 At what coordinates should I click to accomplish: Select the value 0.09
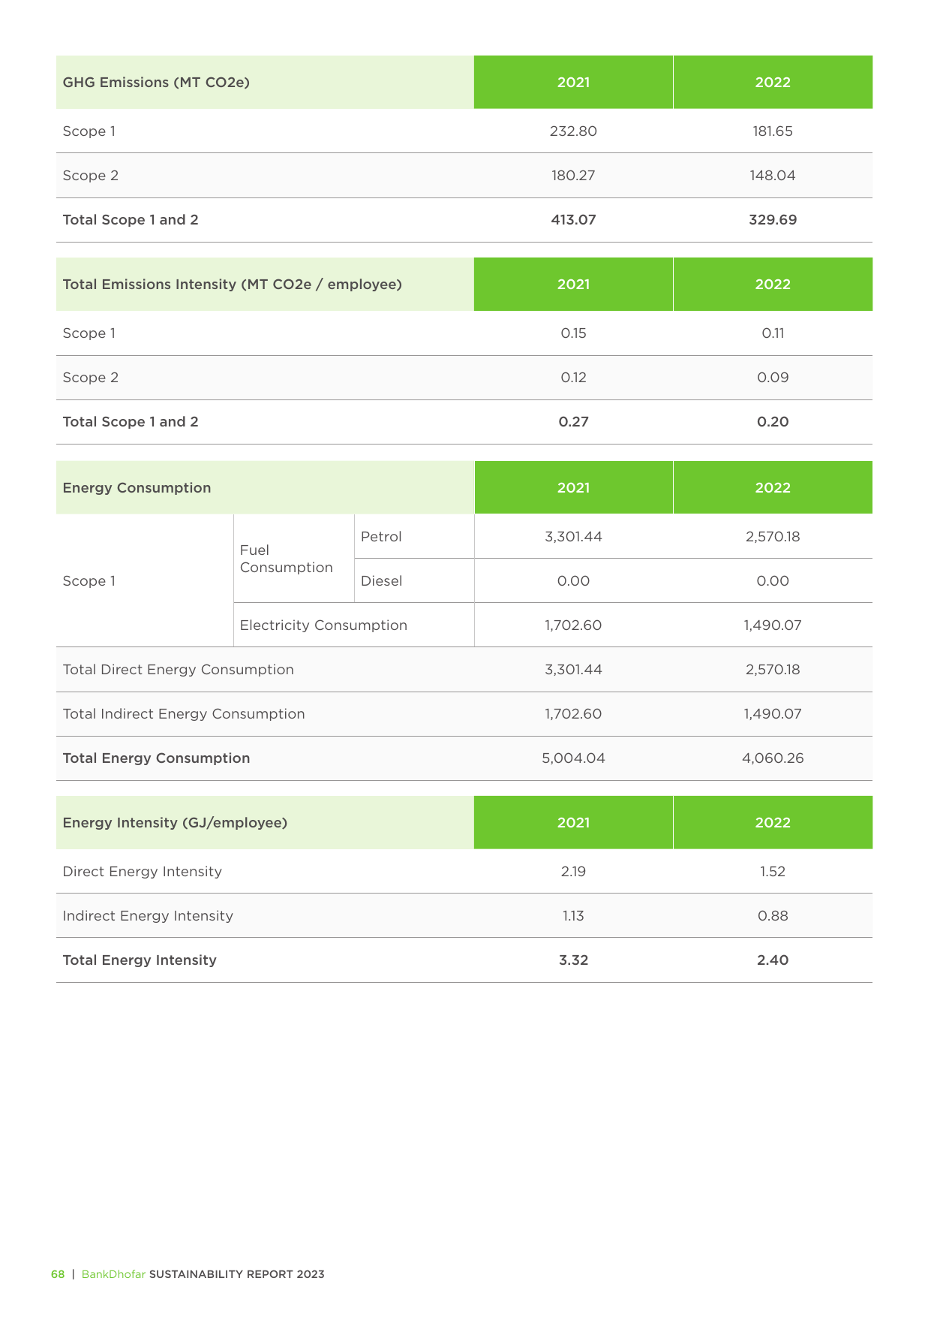(x=773, y=378)
